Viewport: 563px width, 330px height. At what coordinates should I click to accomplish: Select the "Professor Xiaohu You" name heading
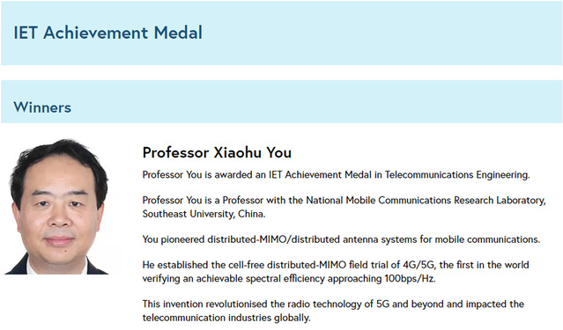(x=217, y=152)
